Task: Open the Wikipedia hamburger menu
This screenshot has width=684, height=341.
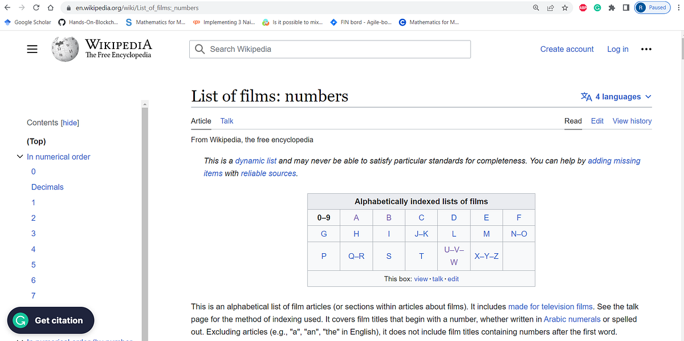Action: click(x=32, y=49)
